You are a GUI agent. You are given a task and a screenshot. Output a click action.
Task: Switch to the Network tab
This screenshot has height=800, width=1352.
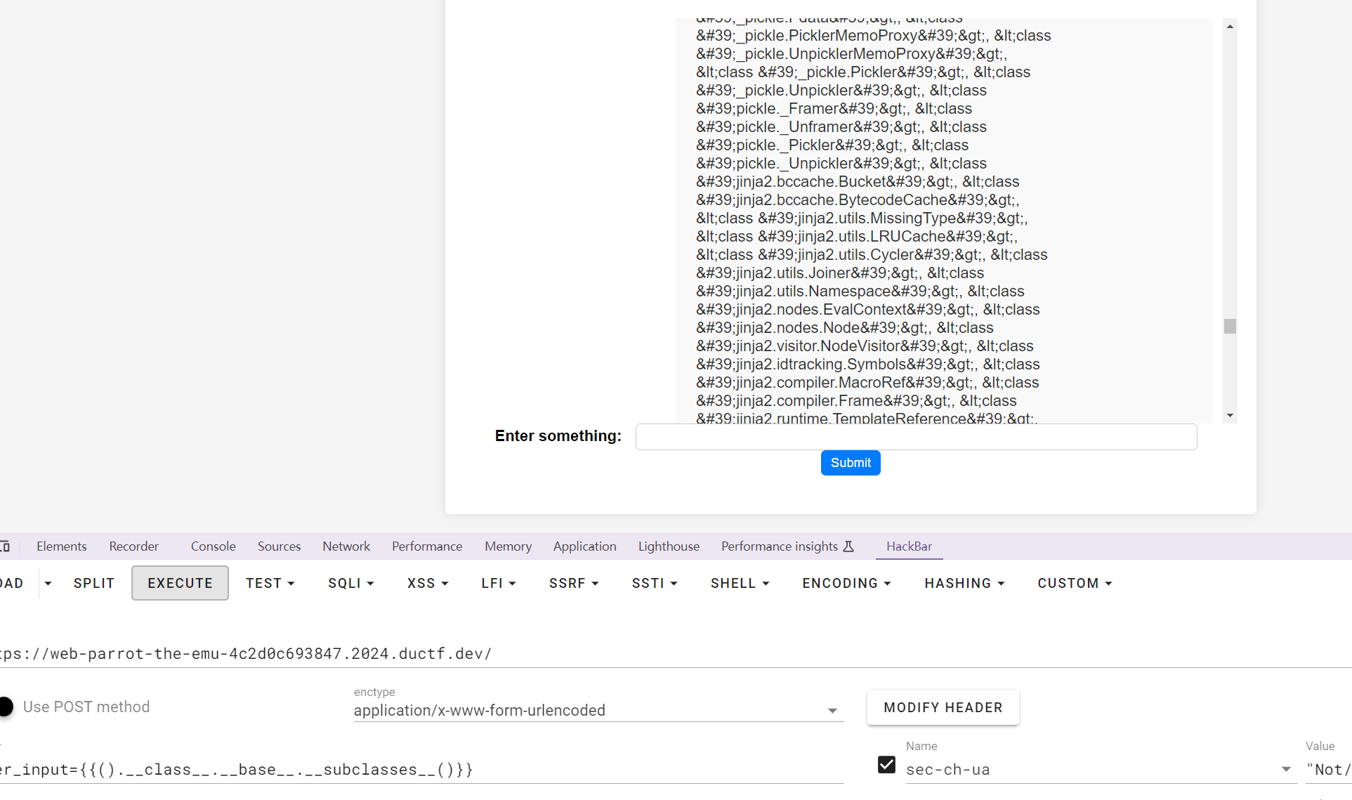click(346, 546)
